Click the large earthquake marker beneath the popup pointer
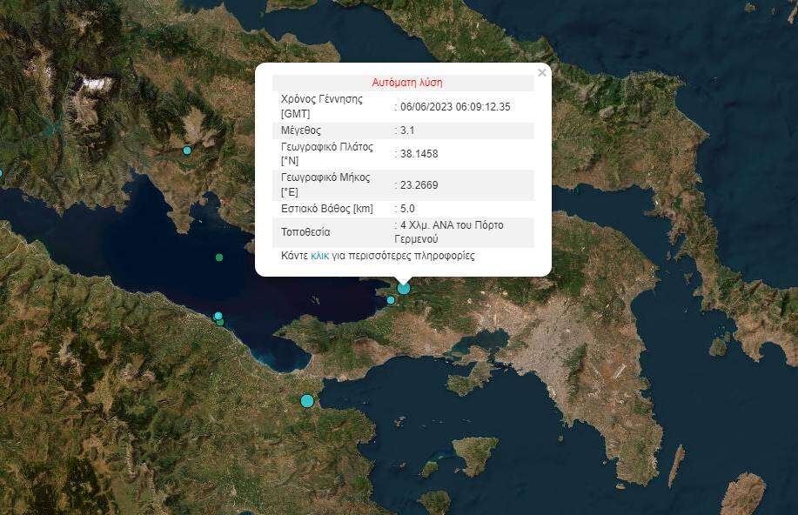 pyautogui.click(x=403, y=288)
